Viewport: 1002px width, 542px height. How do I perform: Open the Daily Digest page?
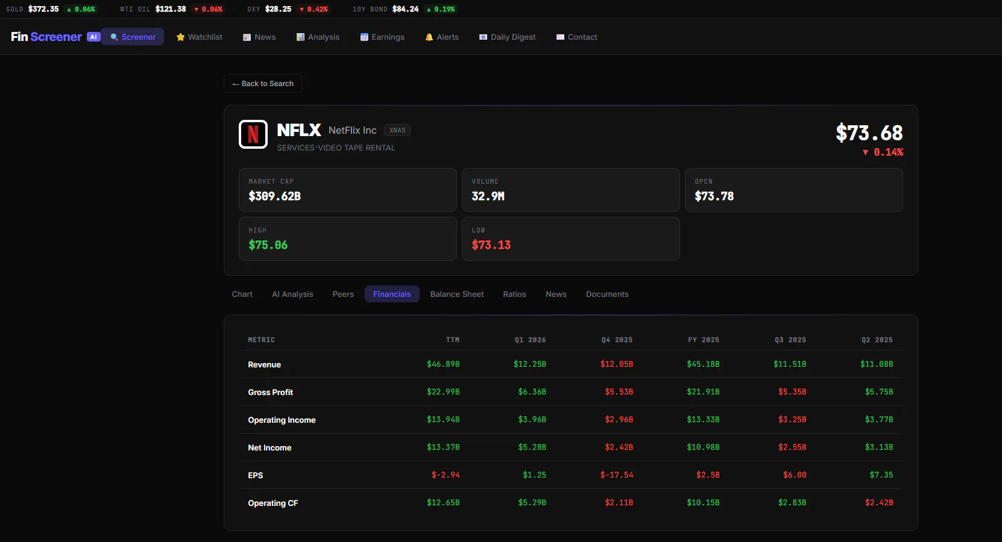click(507, 37)
